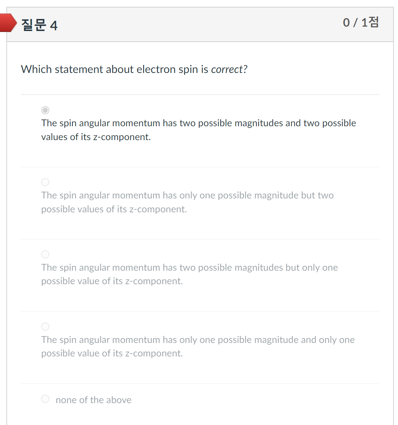Image resolution: width=398 pixels, height=425 pixels.
Task: Click the second answer option's text
Action: [x=188, y=202]
